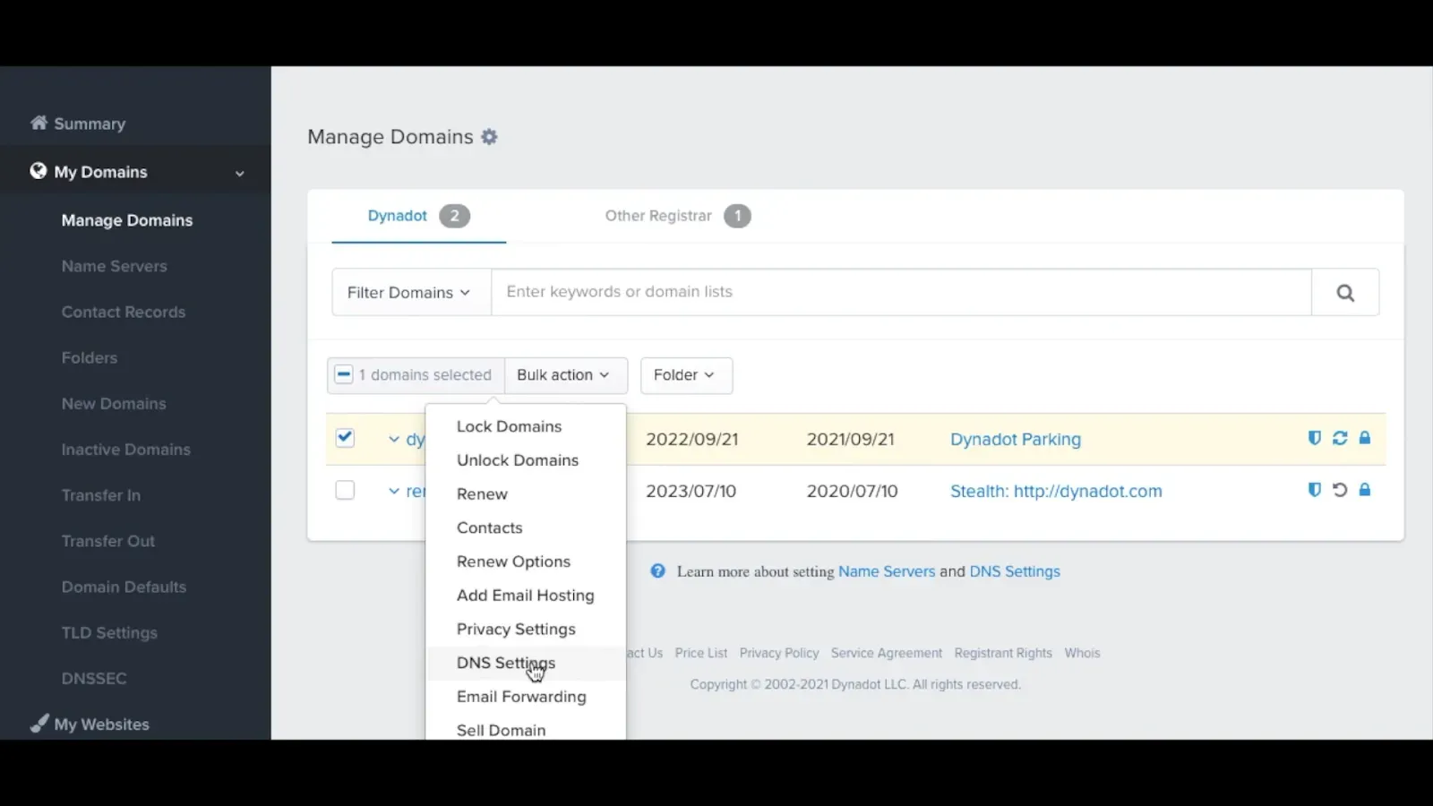Image resolution: width=1433 pixels, height=806 pixels.
Task: Click the lock icon in 2022/09/21 row
Action: (1365, 438)
